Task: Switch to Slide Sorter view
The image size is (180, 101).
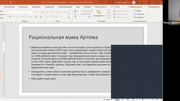Action: [x=123, y=100]
